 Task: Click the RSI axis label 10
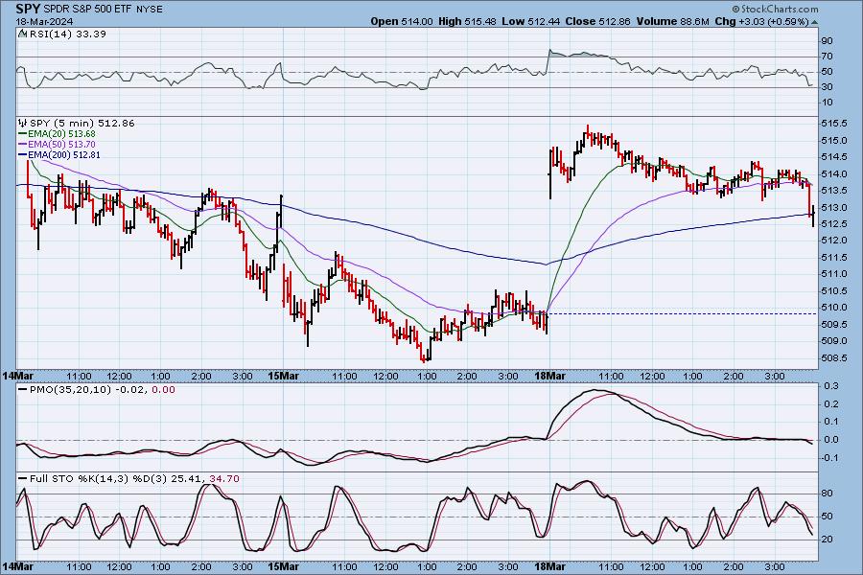click(827, 103)
